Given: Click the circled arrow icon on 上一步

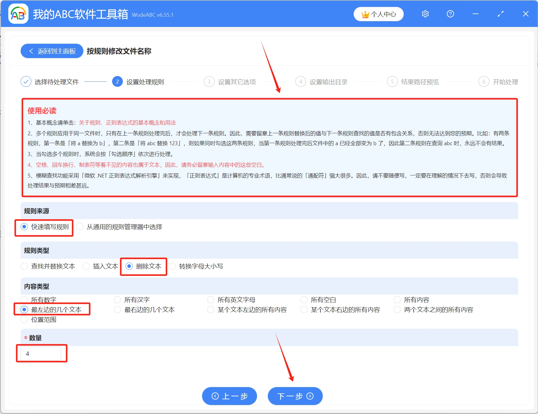Looking at the screenshot, I should click(x=215, y=396).
